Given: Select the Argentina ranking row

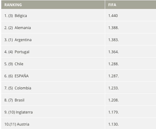Looking at the screenshot, I should [x=53, y=39].
